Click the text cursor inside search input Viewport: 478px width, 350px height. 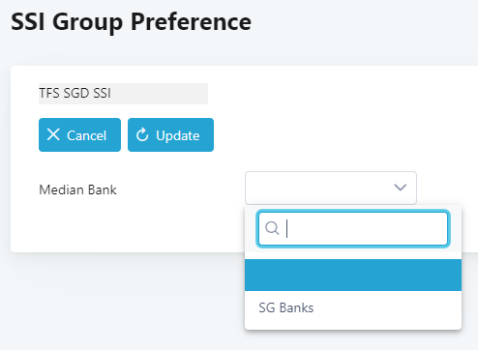286,228
